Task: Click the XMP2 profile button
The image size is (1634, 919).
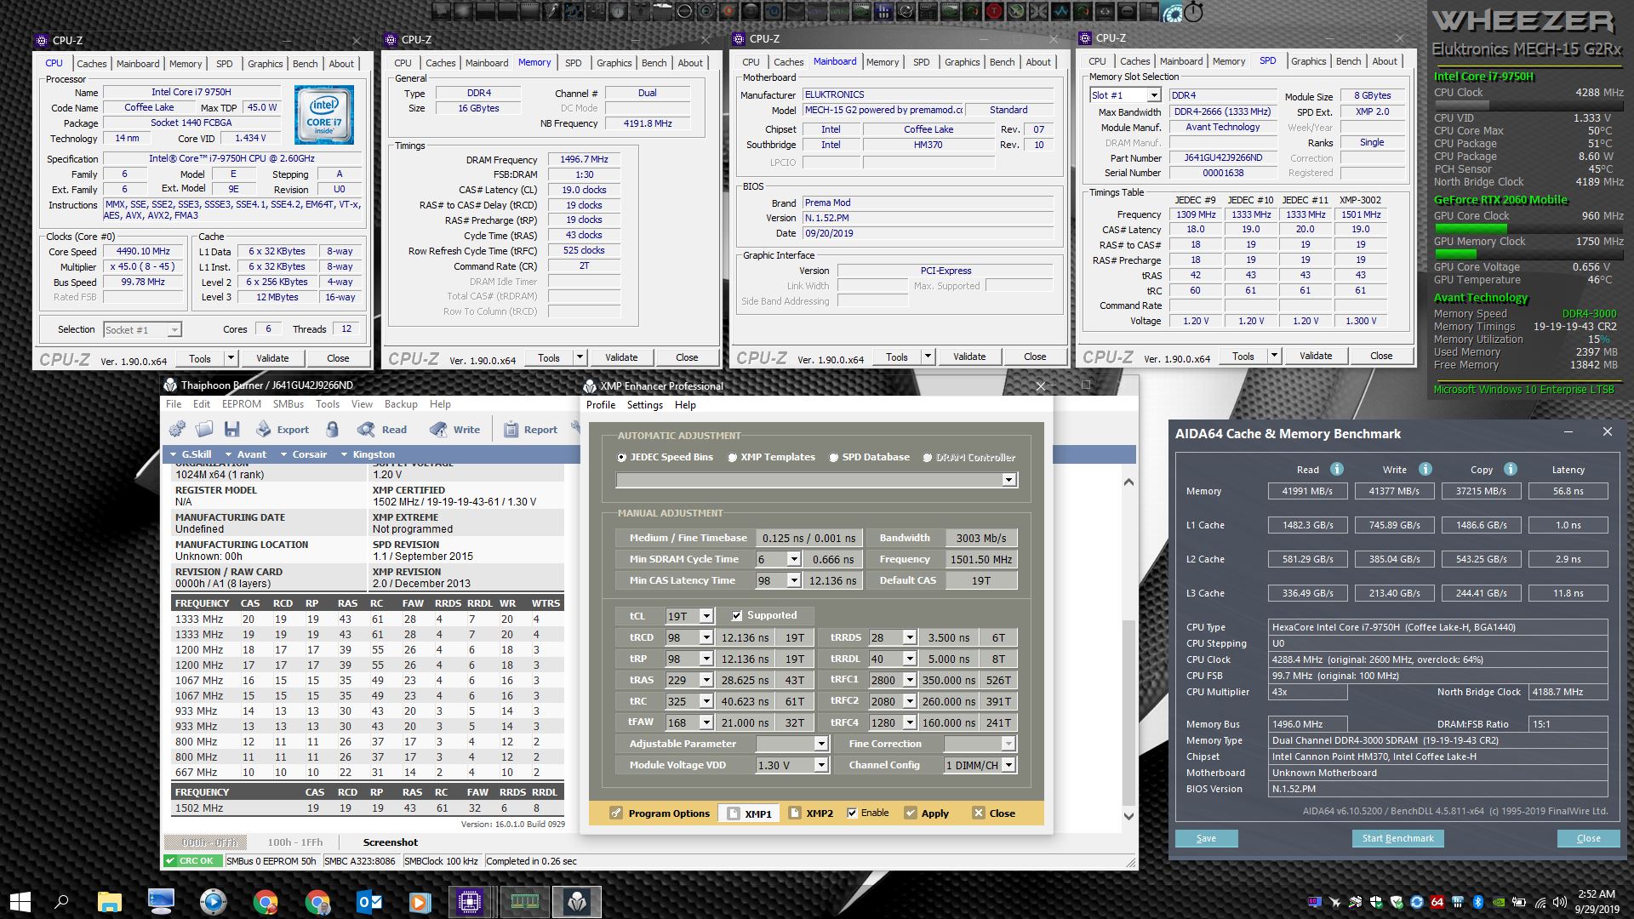Action: tap(810, 813)
